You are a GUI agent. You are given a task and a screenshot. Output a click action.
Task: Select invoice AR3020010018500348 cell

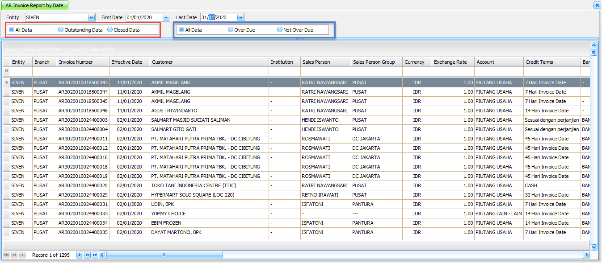pos(83,111)
